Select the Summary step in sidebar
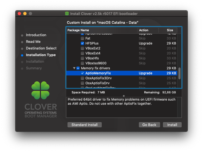Image resolution: width=203 pixels, height=152 pixels. [x=34, y=68]
